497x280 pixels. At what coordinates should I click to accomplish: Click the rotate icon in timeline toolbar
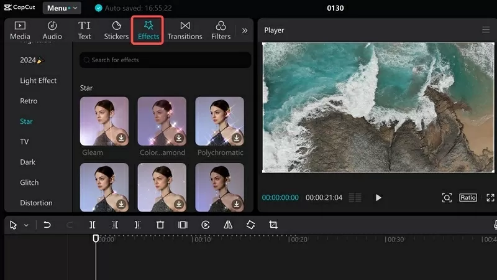click(x=250, y=225)
